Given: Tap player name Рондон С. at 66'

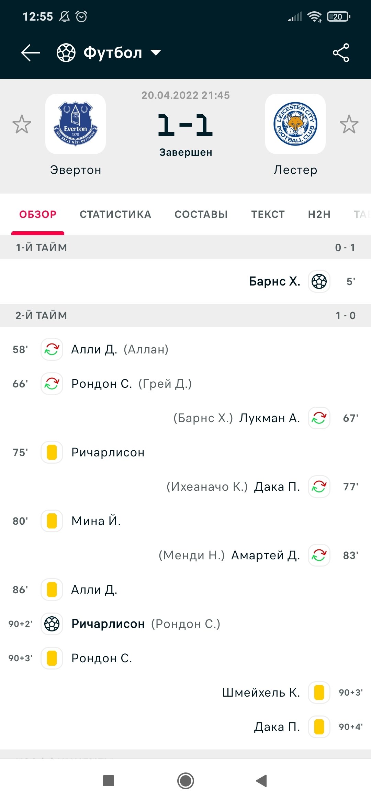Looking at the screenshot, I should 102,384.
